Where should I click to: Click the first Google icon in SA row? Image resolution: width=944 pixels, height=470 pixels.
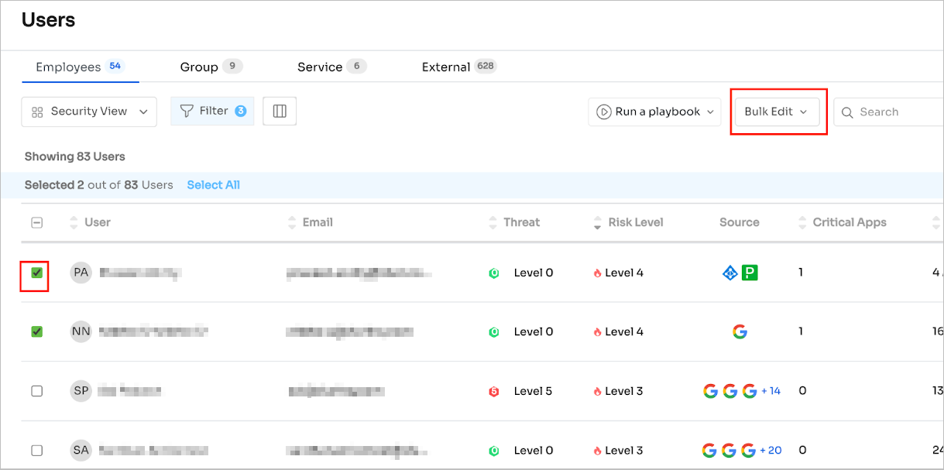[709, 450]
